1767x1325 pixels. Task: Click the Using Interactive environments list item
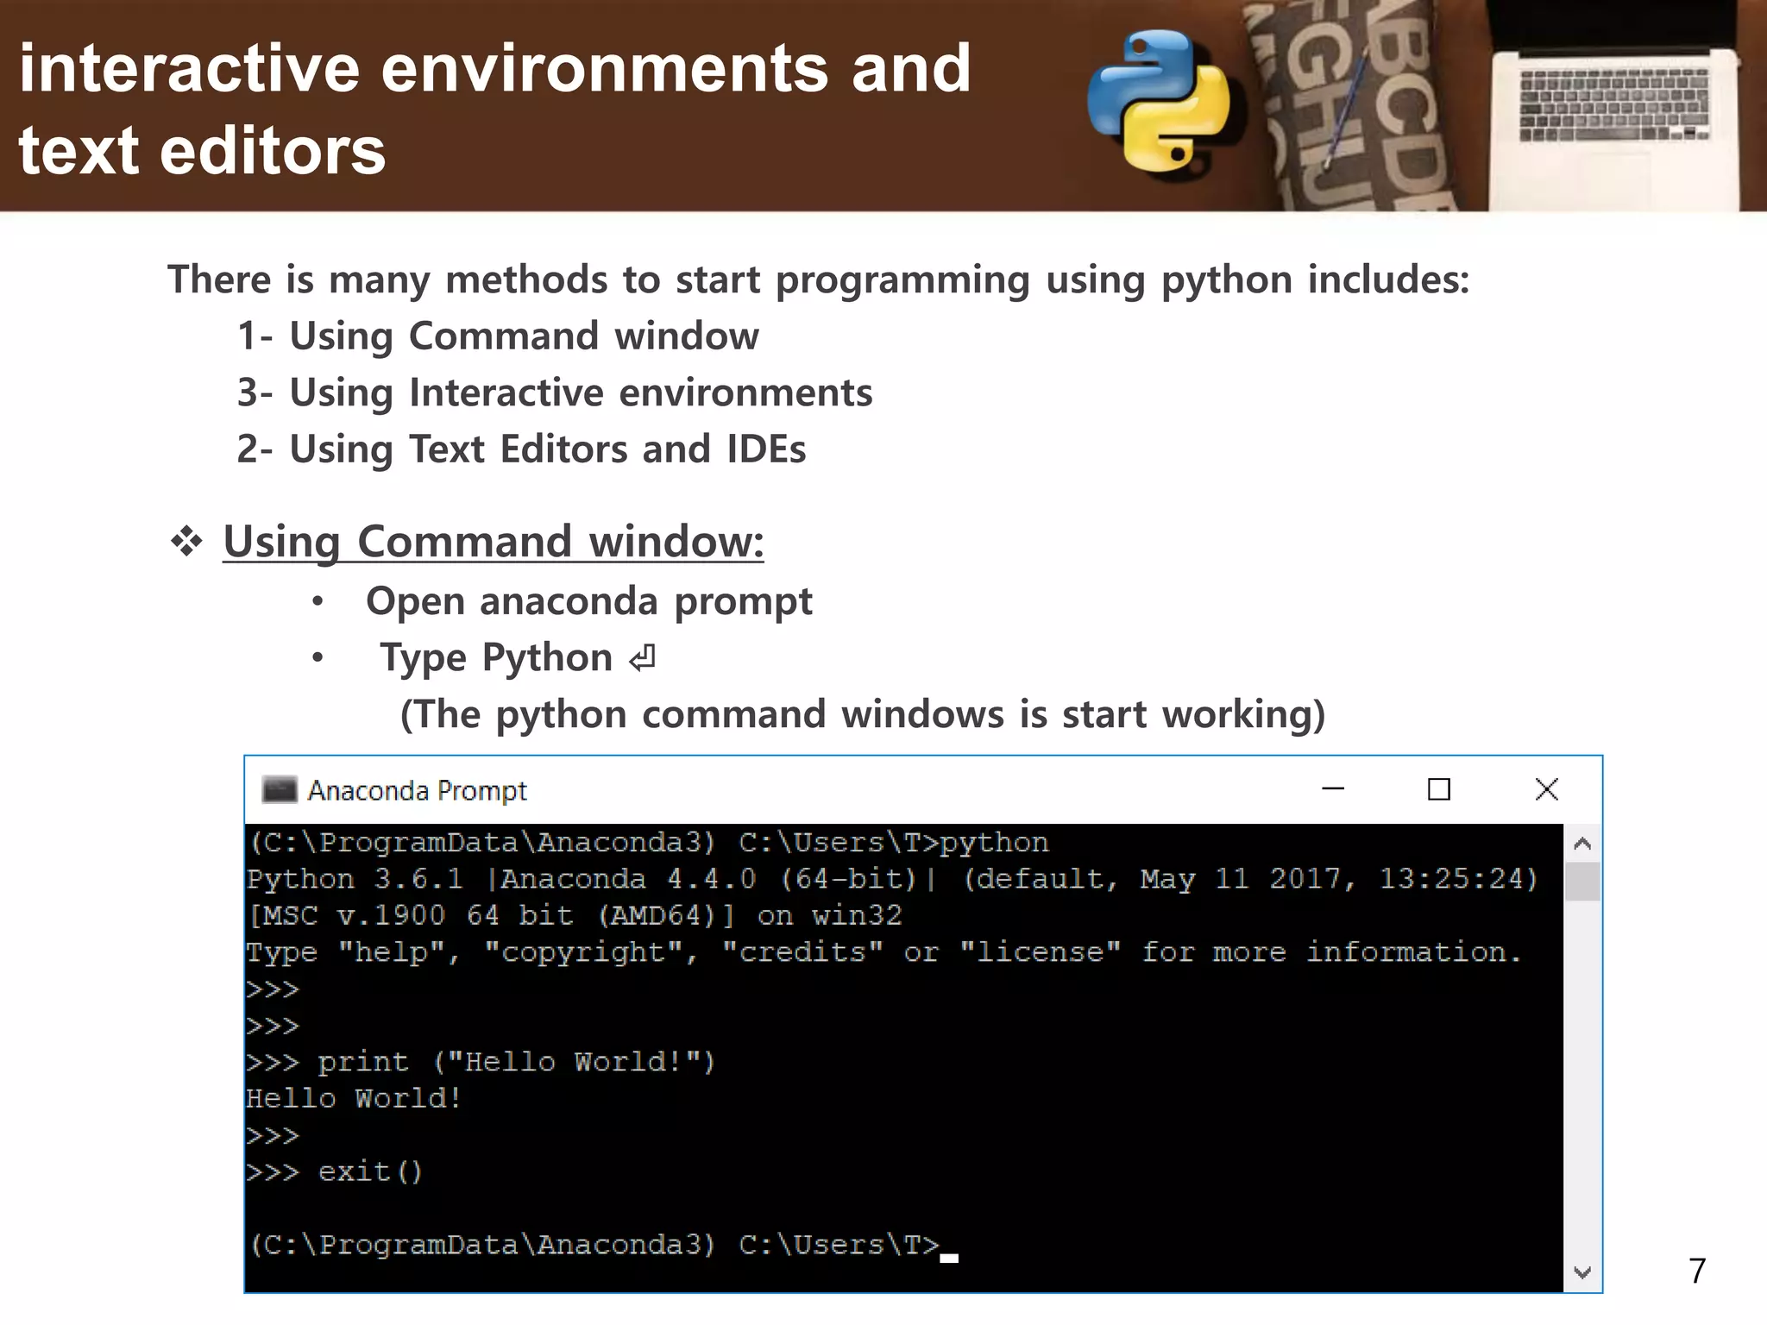(555, 393)
